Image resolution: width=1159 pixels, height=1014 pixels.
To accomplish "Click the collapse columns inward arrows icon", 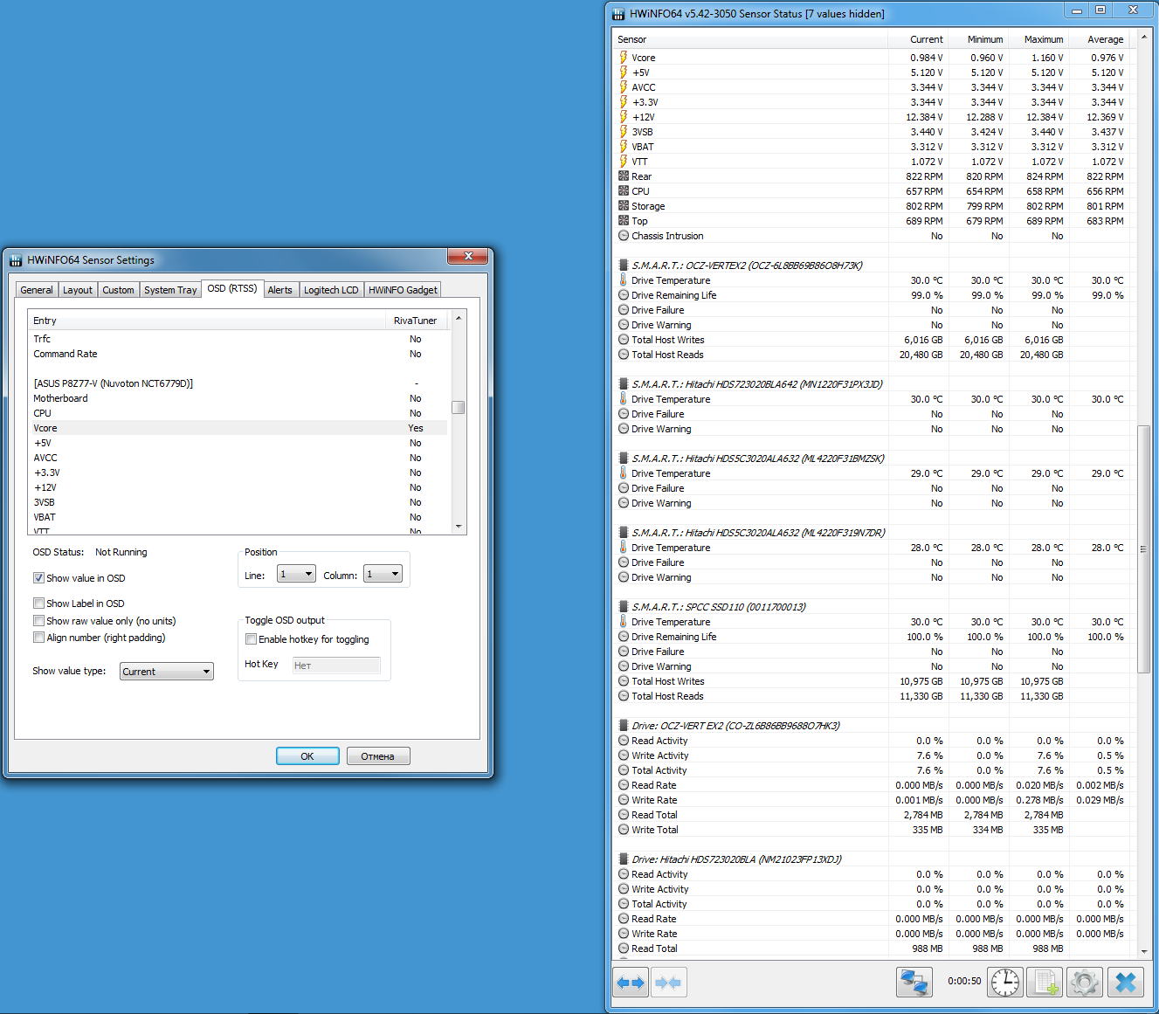I will click(x=669, y=982).
